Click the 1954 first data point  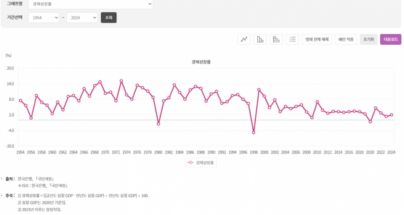tap(21, 100)
